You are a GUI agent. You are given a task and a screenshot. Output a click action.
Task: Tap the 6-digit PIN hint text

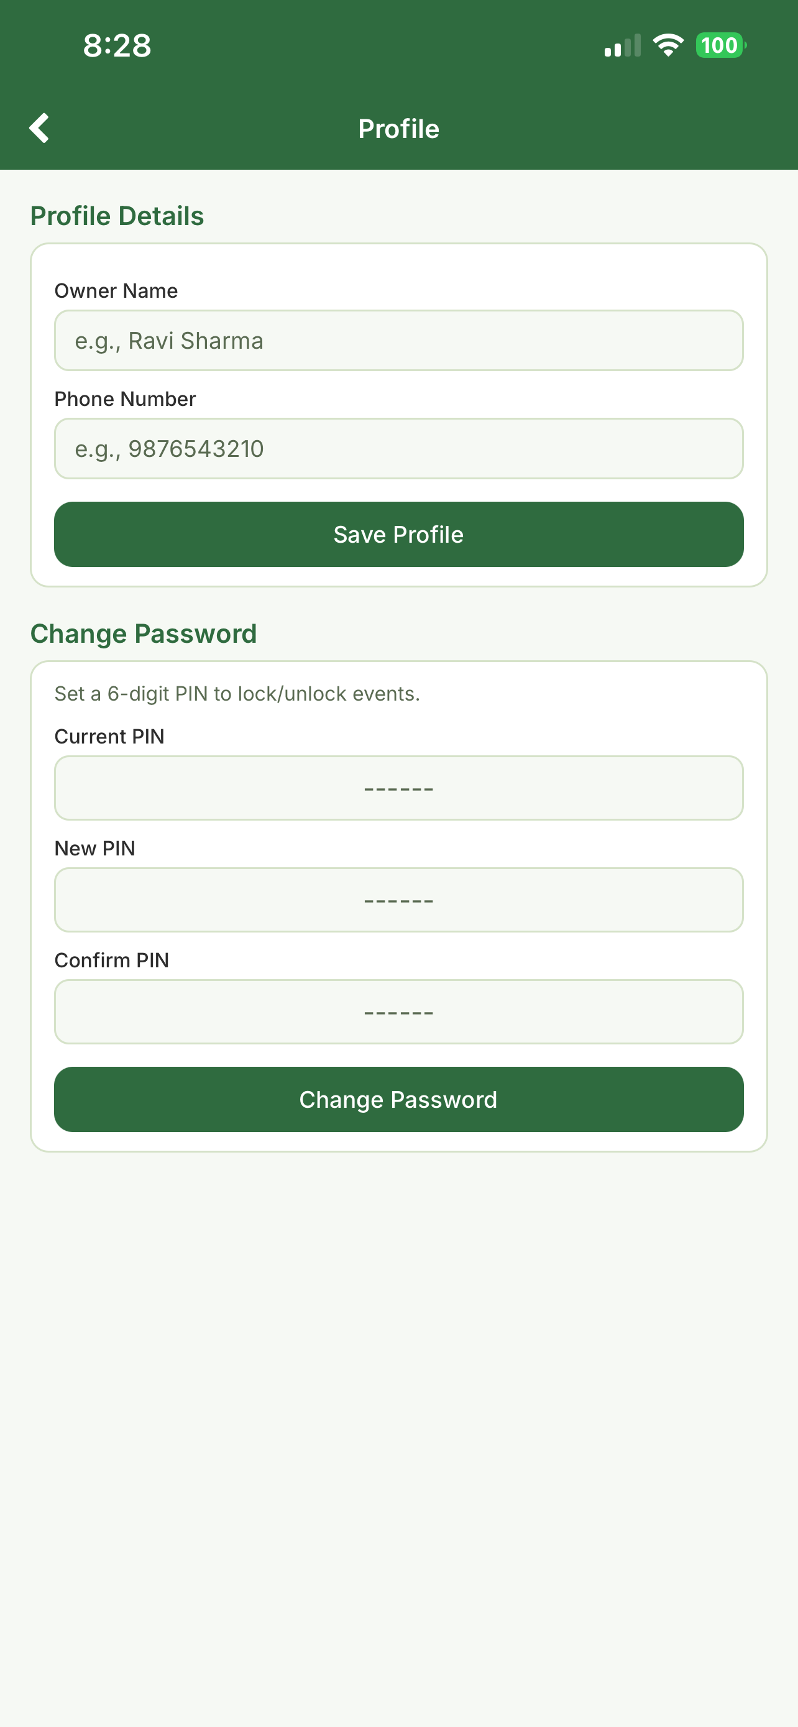(x=237, y=693)
